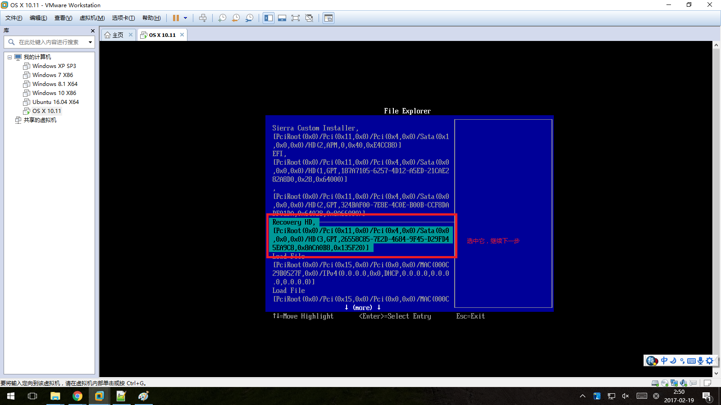721x405 pixels.
Task: Open the 虚拟机(M) menu
Action: click(91, 18)
